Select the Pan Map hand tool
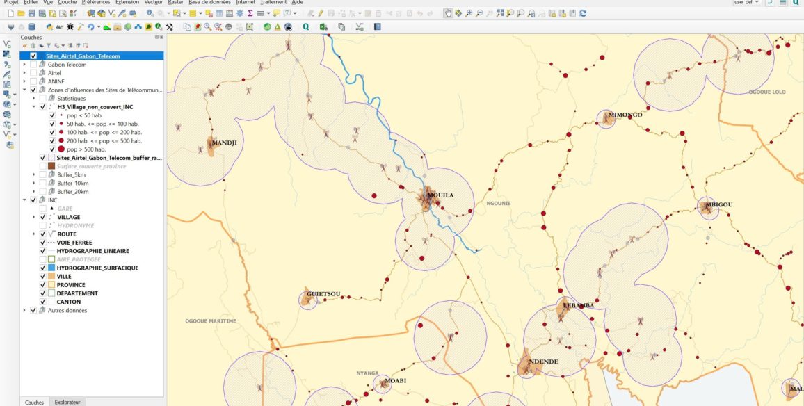Image resolution: width=804 pixels, height=406 pixels. tap(448, 13)
